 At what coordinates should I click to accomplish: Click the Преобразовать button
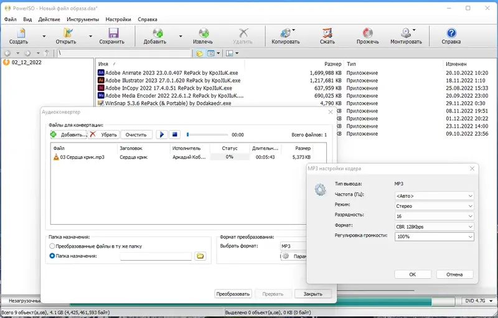coord(233,294)
